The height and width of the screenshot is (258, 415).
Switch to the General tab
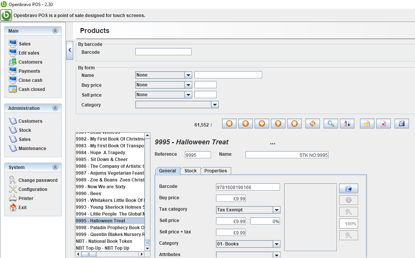[168, 171]
